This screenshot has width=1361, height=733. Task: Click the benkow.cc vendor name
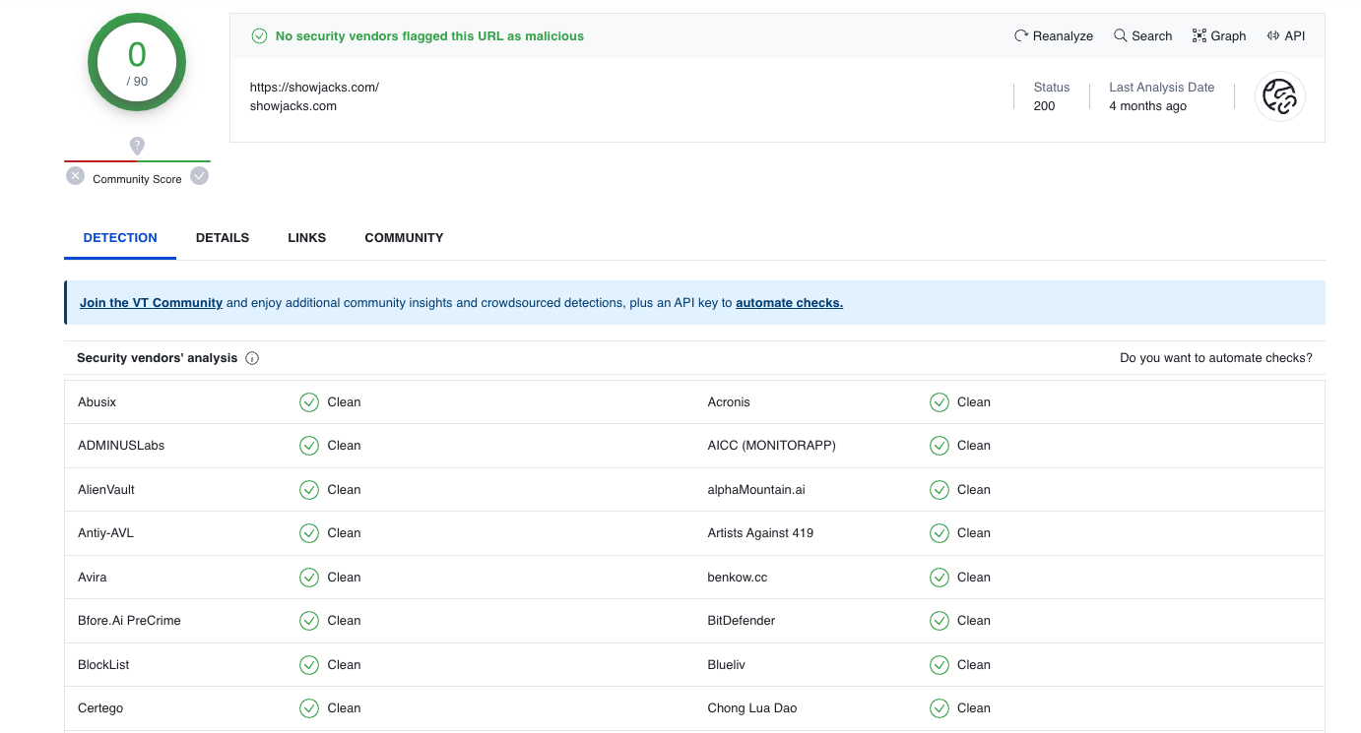pyautogui.click(x=738, y=577)
